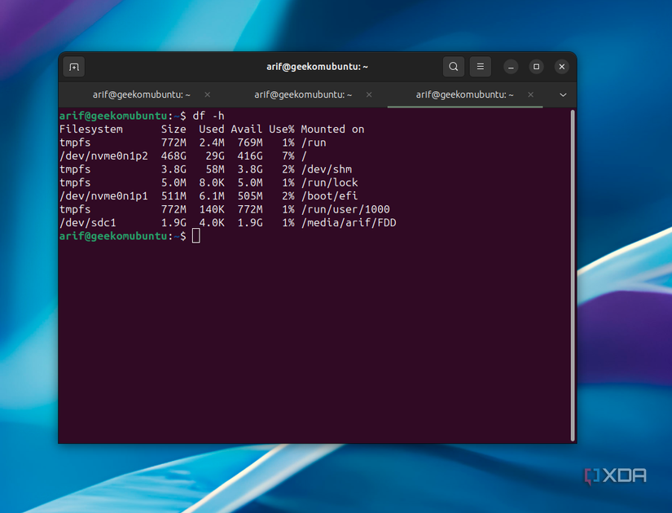Close the middle terminal tab

(x=369, y=94)
